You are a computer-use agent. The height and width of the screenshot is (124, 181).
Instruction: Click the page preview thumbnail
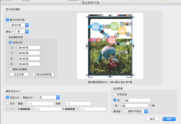click(110, 46)
